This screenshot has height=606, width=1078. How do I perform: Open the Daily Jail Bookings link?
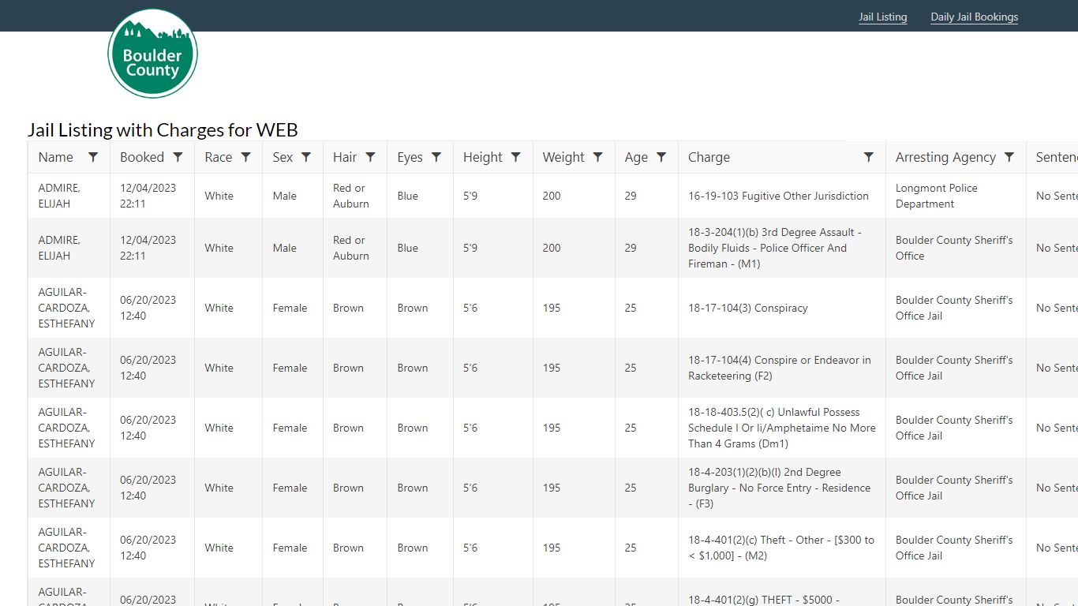(975, 17)
